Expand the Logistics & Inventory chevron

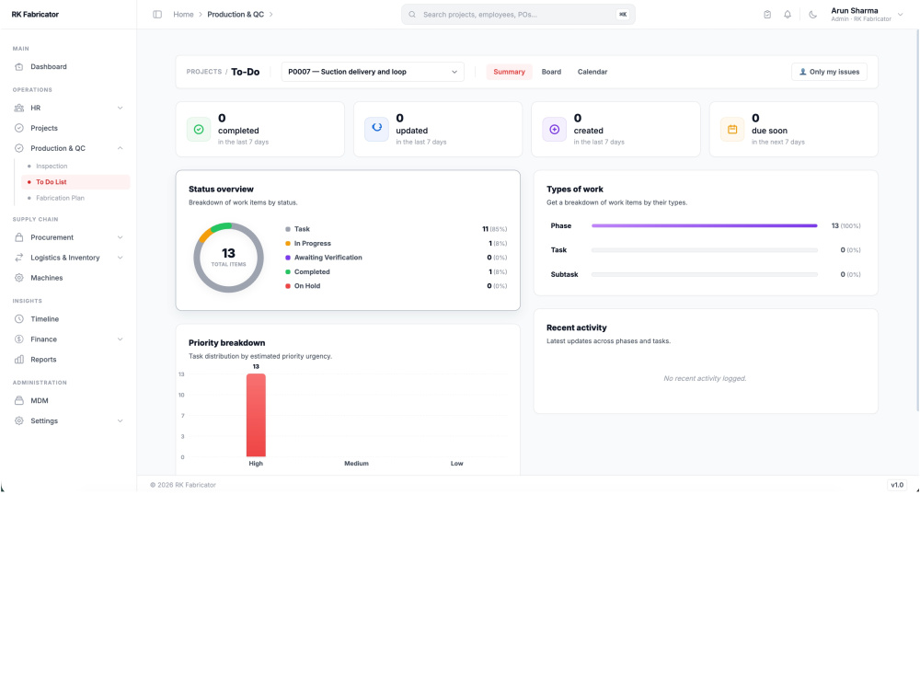coord(120,258)
